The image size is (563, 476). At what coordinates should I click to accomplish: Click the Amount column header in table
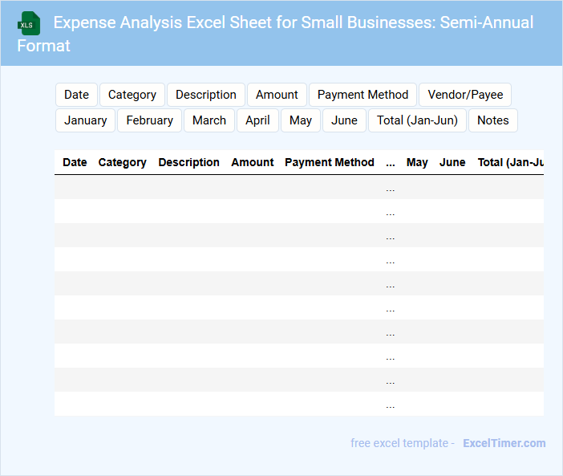[x=253, y=162]
